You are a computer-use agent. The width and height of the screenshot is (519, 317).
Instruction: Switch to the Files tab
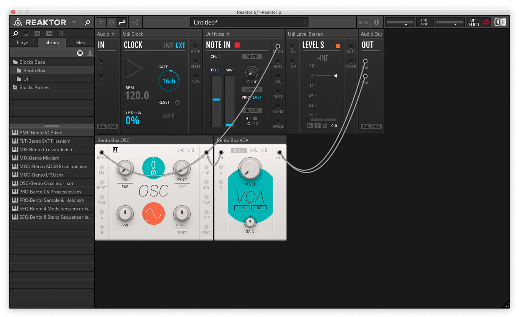[79, 42]
